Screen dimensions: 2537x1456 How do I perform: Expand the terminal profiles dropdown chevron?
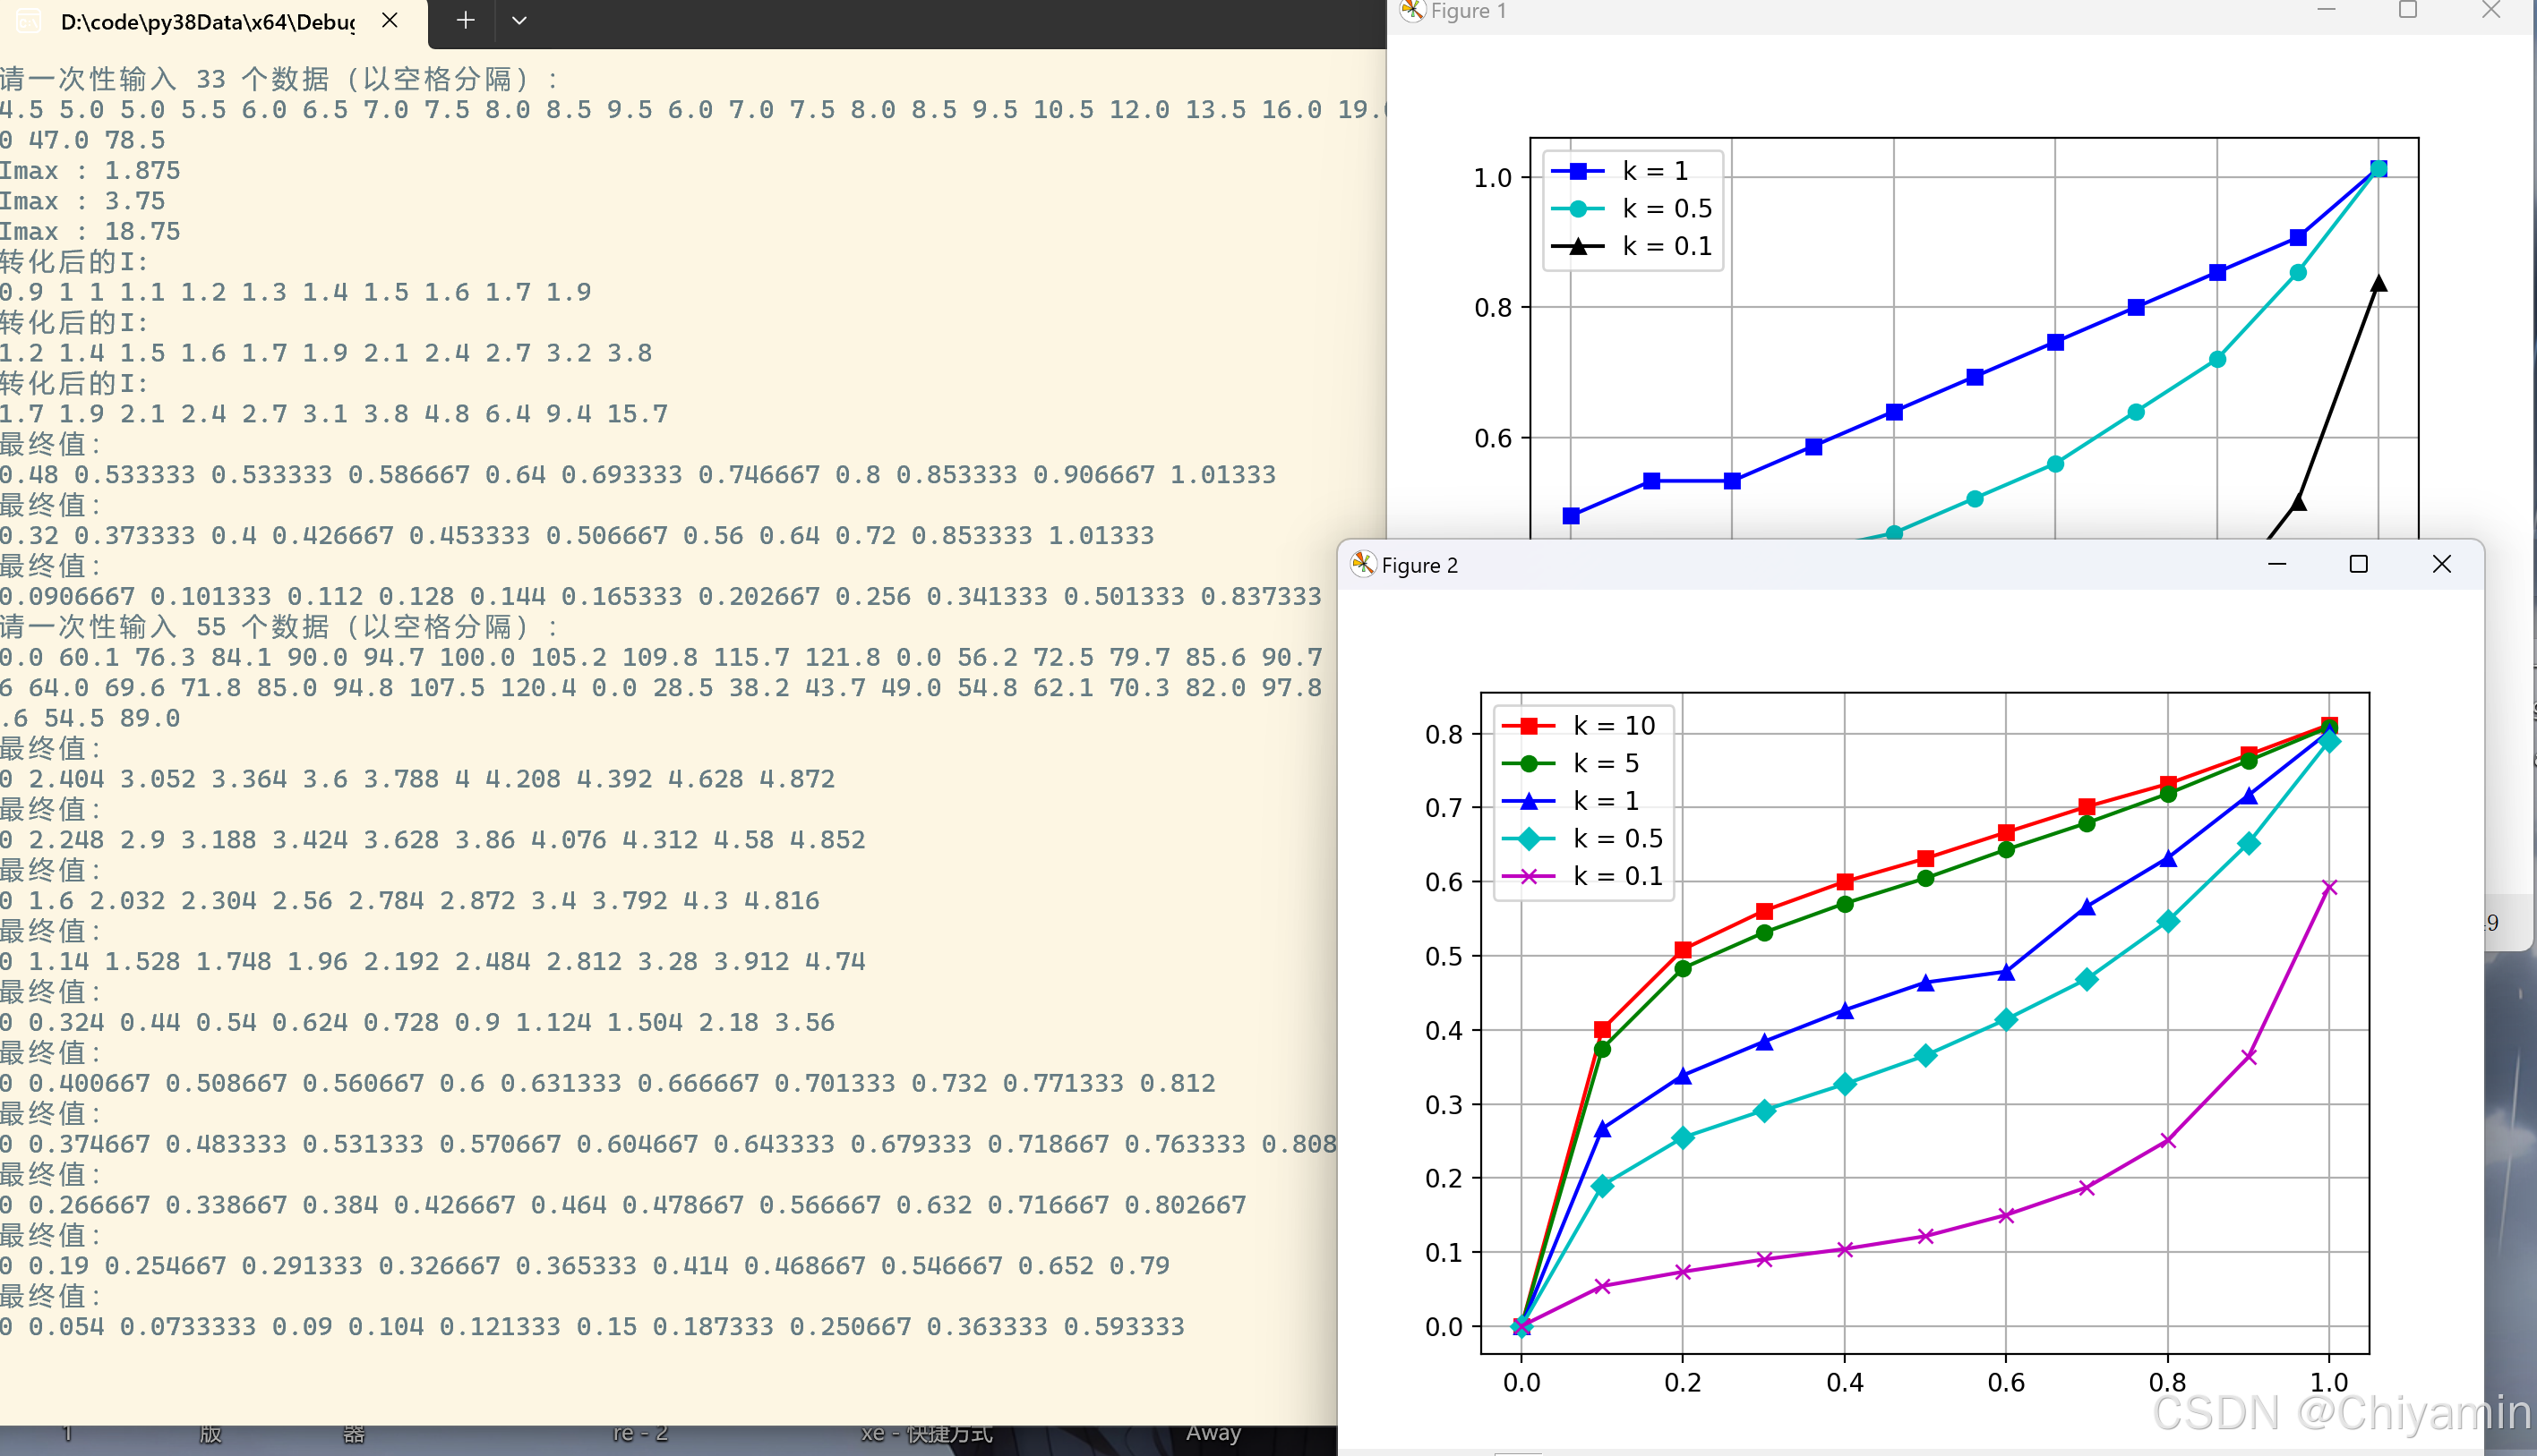519,20
